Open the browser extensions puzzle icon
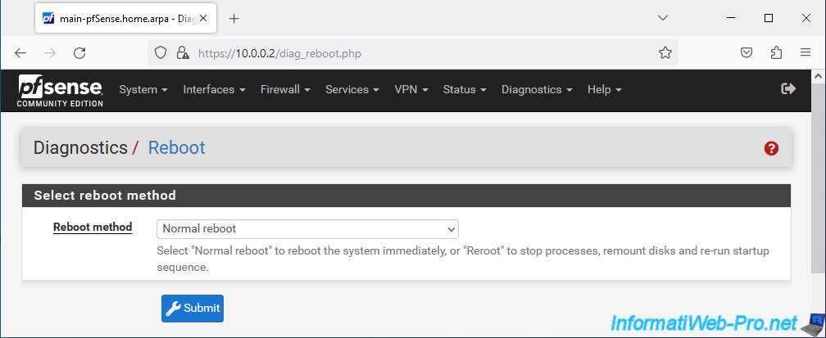 coord(776,52)
